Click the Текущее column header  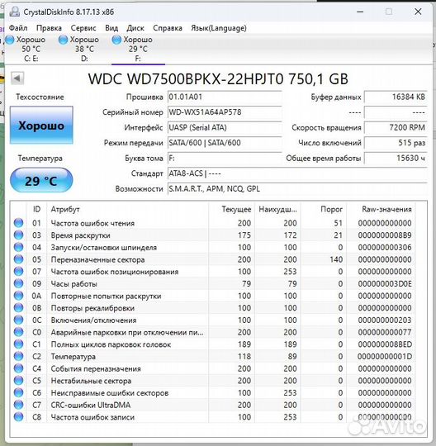[x=231, y=209]
